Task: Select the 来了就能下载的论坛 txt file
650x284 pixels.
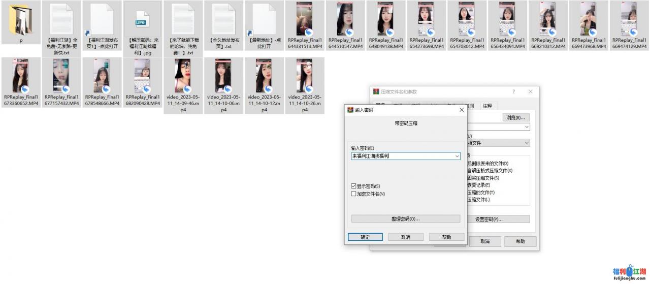Action: [x=183, y=21]
